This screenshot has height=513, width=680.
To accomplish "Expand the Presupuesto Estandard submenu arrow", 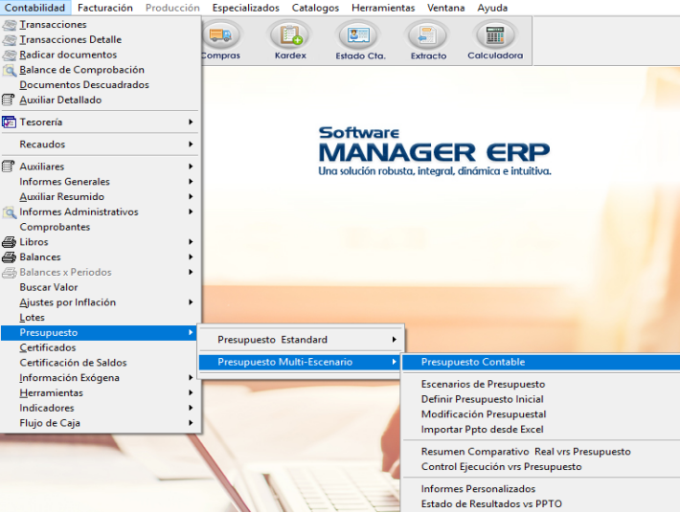I will pos(394,340).
